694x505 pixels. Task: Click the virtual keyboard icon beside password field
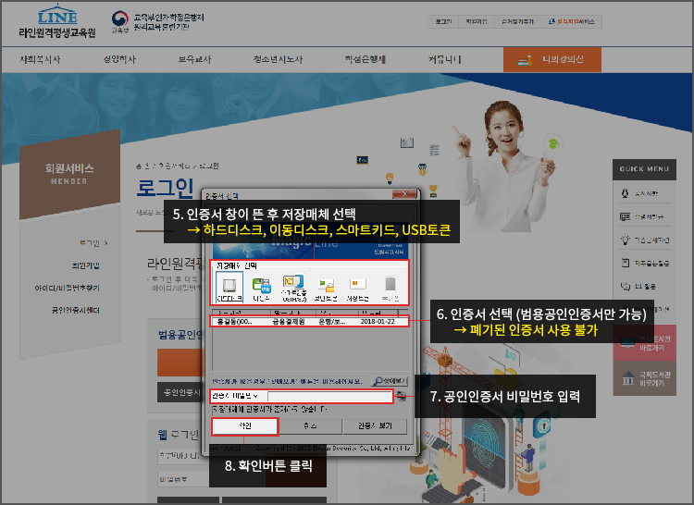[x=400, y=397]
